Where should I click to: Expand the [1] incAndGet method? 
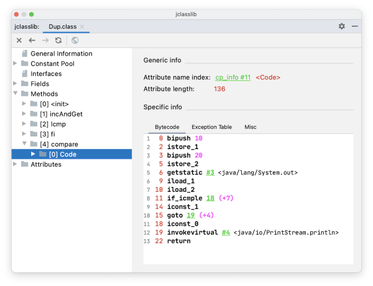pyautogui.click(x=24, y=114)
